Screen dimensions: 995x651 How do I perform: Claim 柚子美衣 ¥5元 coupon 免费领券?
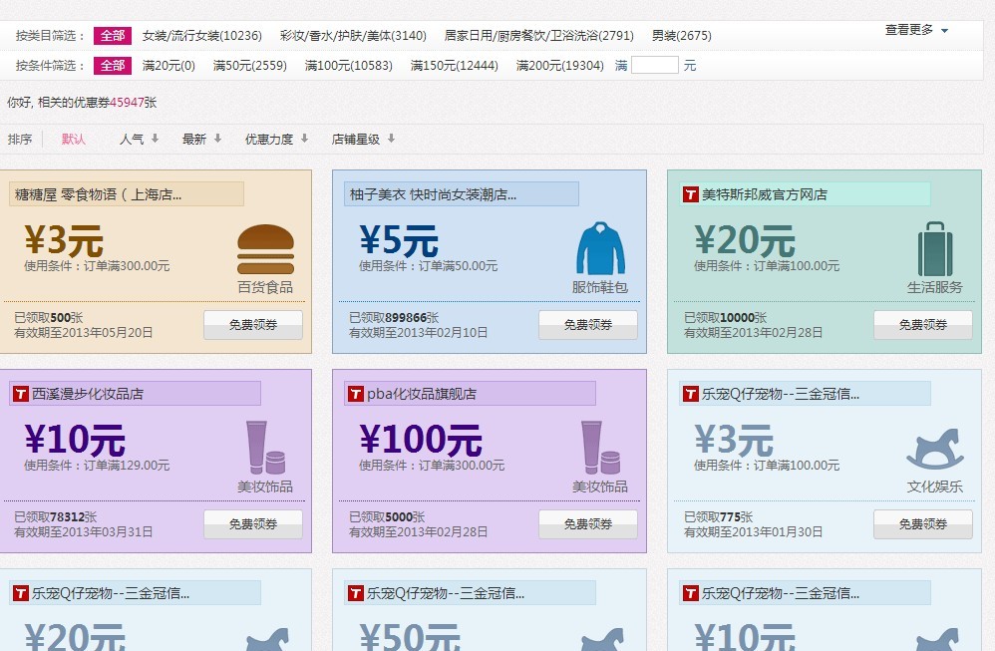click(588, 325)
